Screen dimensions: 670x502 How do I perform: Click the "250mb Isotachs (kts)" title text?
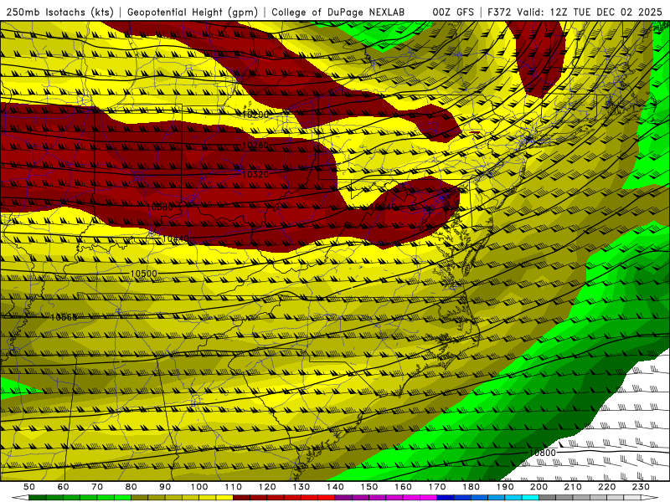(x=59, y=12)
